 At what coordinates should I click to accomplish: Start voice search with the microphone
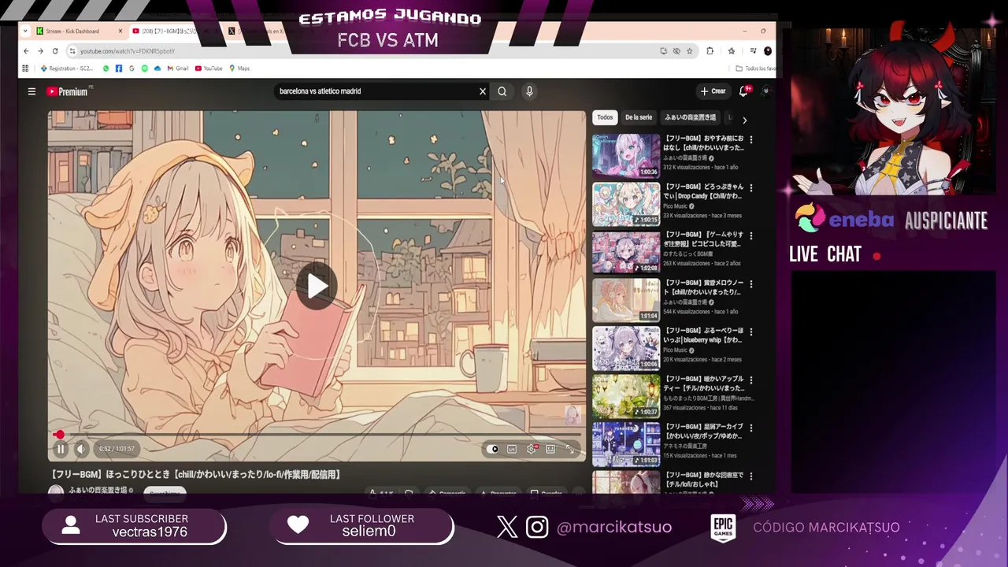tap(529, 91)
